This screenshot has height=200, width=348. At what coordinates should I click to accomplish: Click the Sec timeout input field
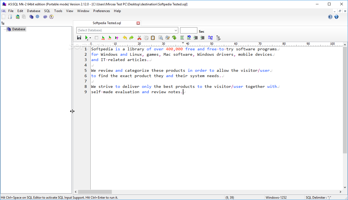(x=189, y=30)
